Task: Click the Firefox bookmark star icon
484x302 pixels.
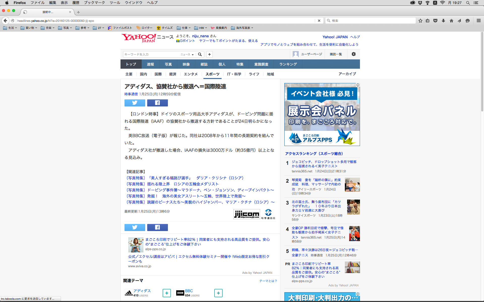Action: (x=420, y=21)
